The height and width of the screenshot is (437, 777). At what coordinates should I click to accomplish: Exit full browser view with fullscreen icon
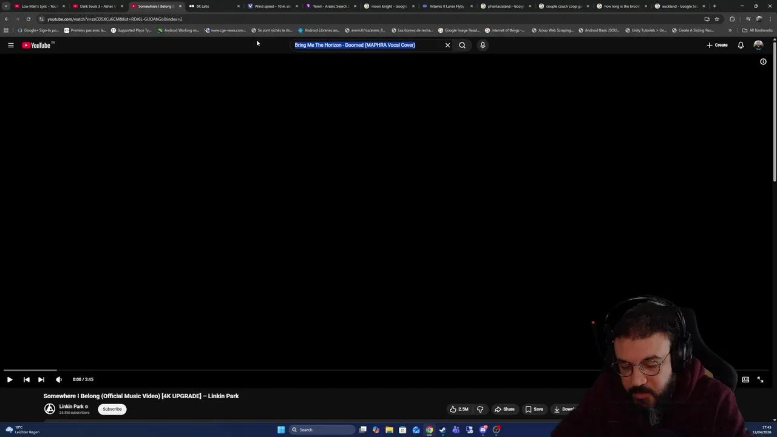pos(760,379)
